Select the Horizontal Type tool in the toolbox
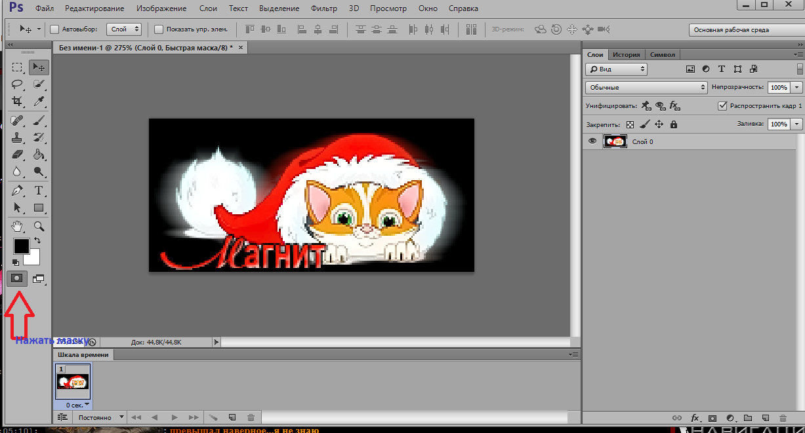This screenshot has width=805, height=433. click(x=38, y=191)
